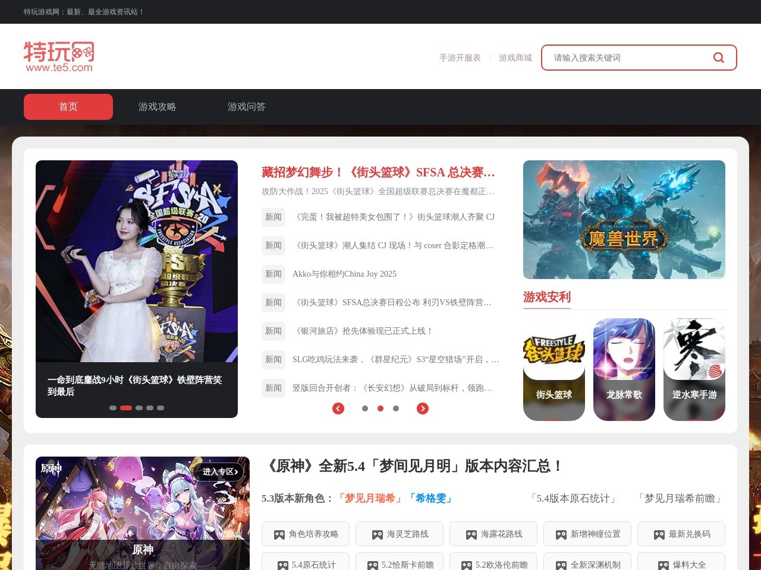Open news Akko与你相约China Joy 2025
The height and width of the screenshot is (570, 761).
click(x=344, y=274)
